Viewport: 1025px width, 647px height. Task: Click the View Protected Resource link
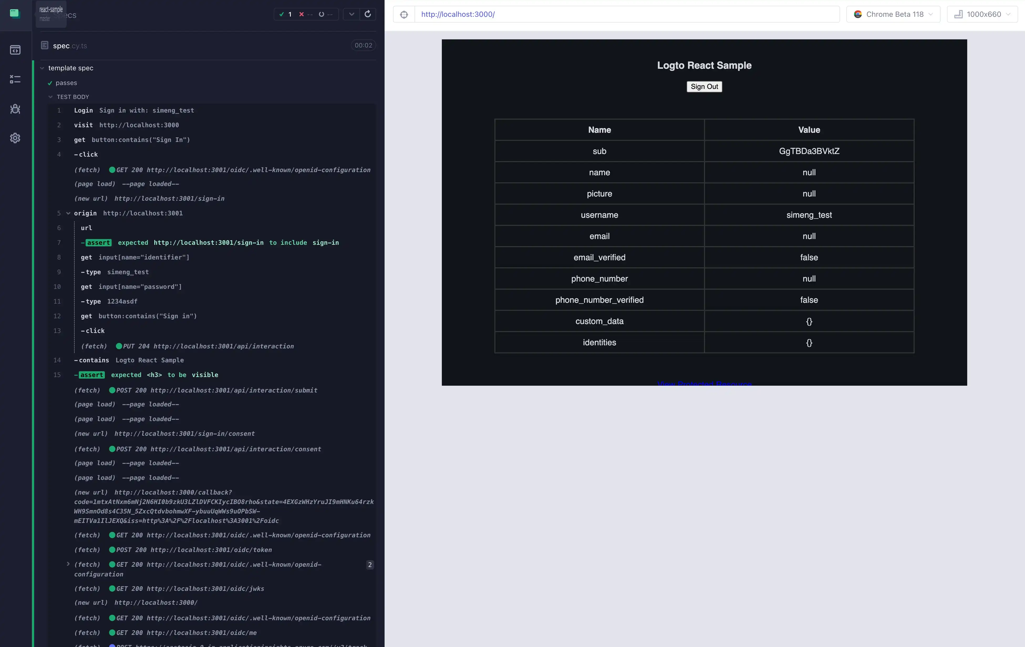click(704, 383)
